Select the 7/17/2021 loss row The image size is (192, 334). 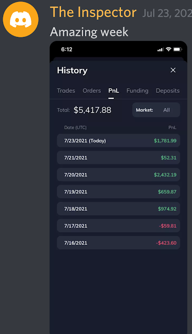click(x=118, y=226)
